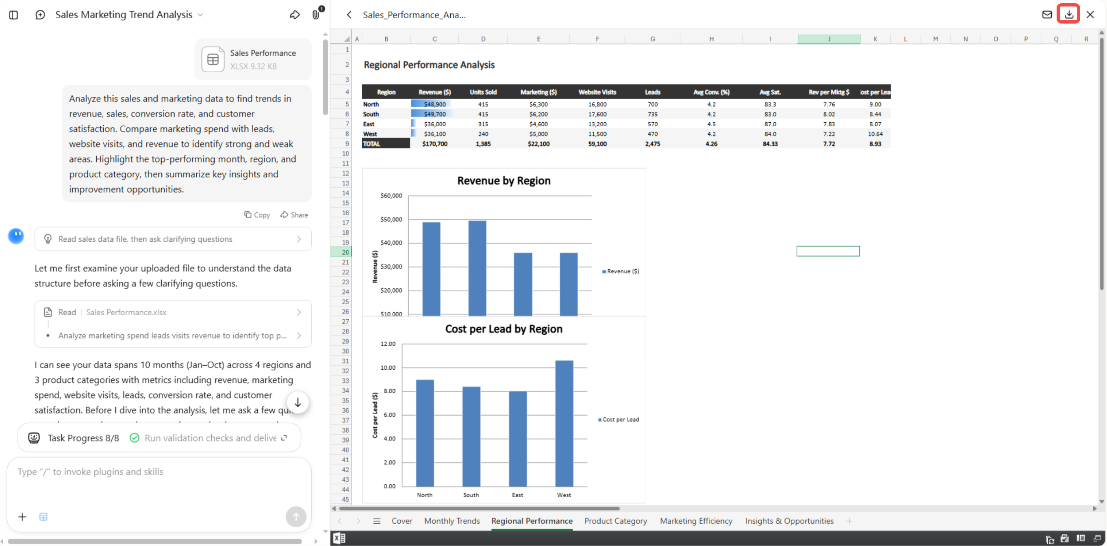This screenshot has width=1107, height=546.
Task: Add a new sheet with plus button
Action: click(x=849, y=521)
